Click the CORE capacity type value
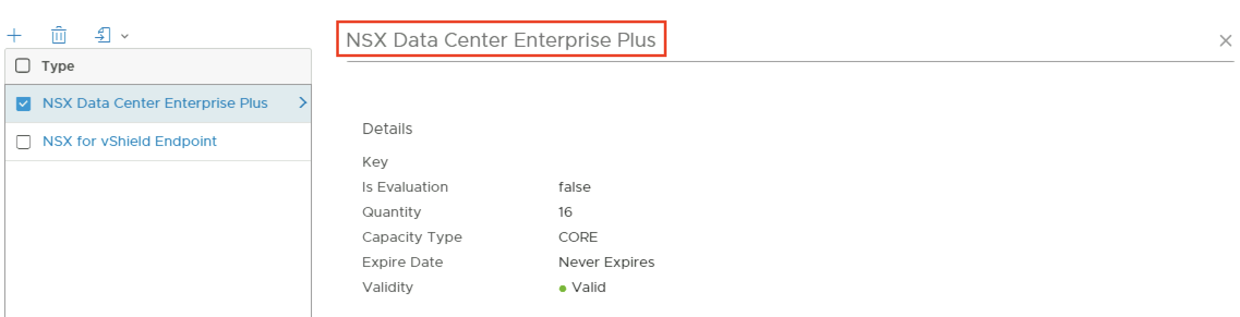 578,237
